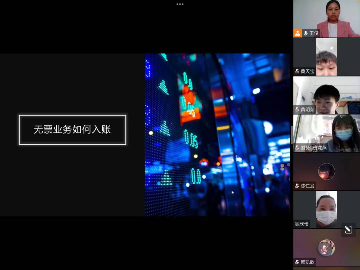
Task: Click the name label 财务2班沈燕
Action: [314, 148]
